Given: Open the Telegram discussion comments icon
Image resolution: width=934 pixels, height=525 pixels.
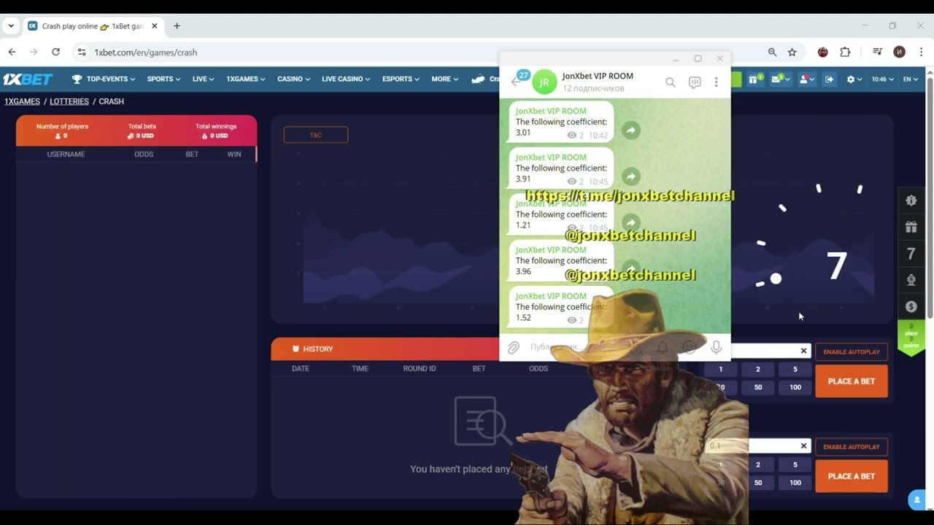Looking at the screenshot, I should click(695, 82).
